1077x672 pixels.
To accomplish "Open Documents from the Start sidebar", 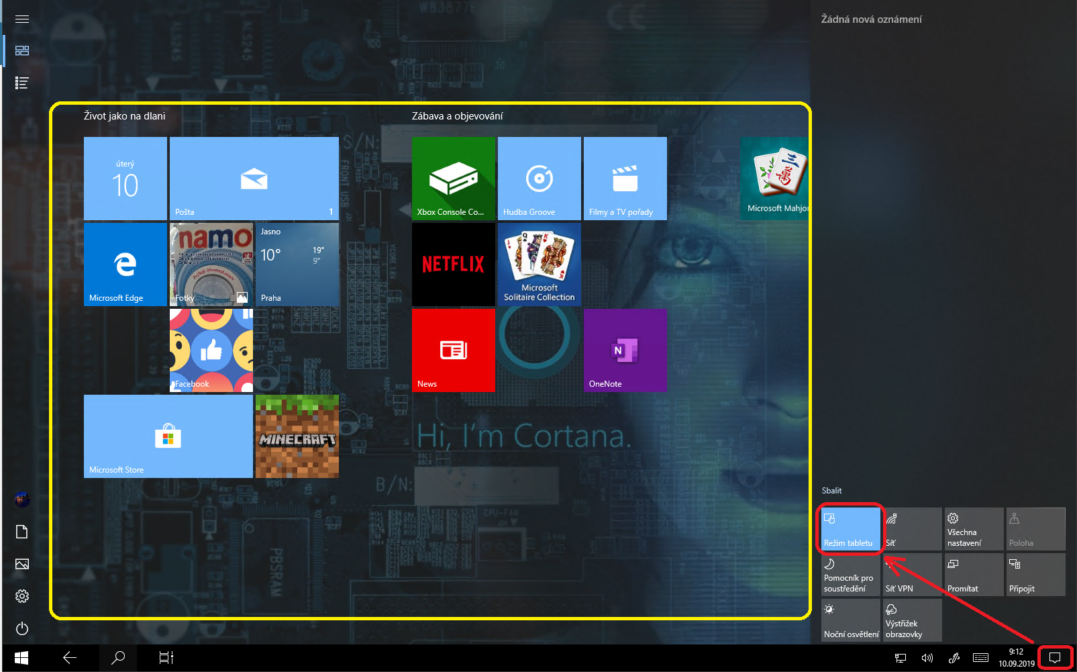I will [x=22, y=532].
